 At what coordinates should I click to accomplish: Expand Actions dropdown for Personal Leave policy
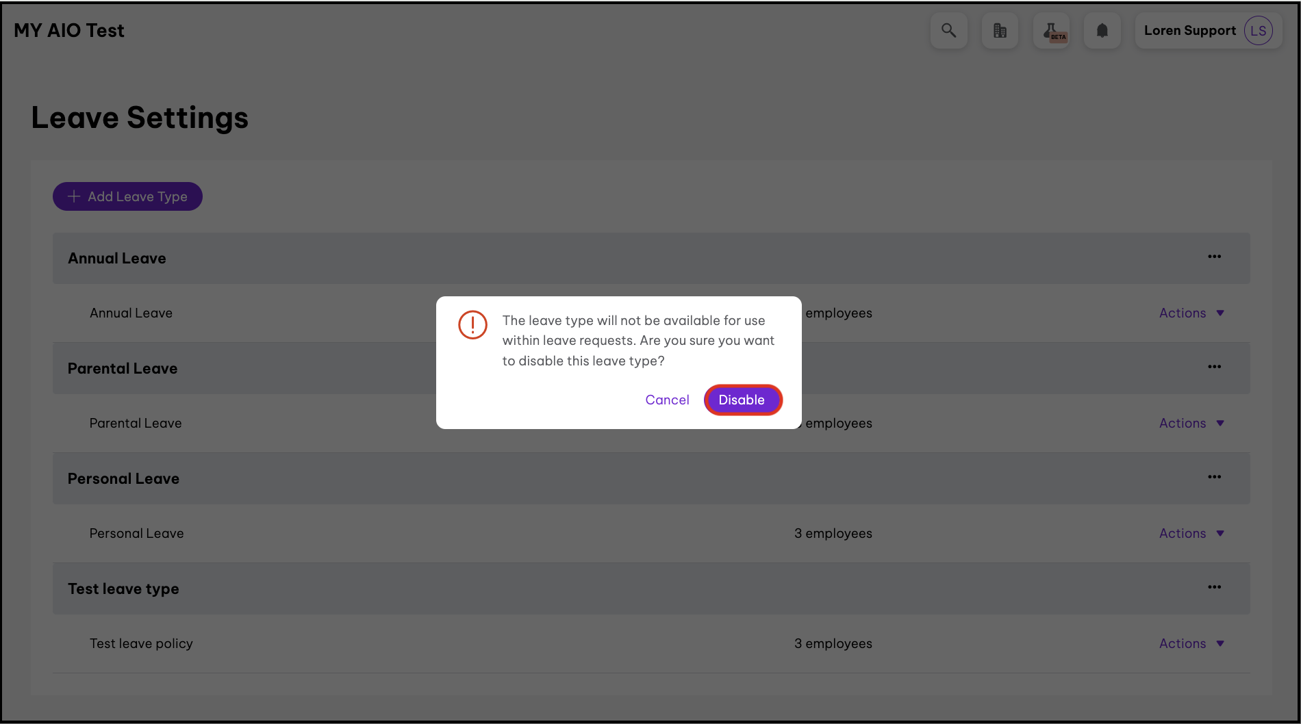click(1191, 533)
